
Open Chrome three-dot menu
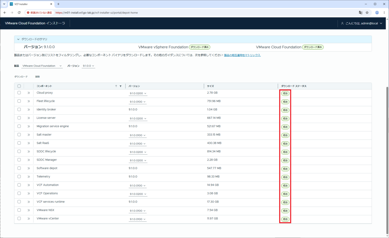click(384, 13)
